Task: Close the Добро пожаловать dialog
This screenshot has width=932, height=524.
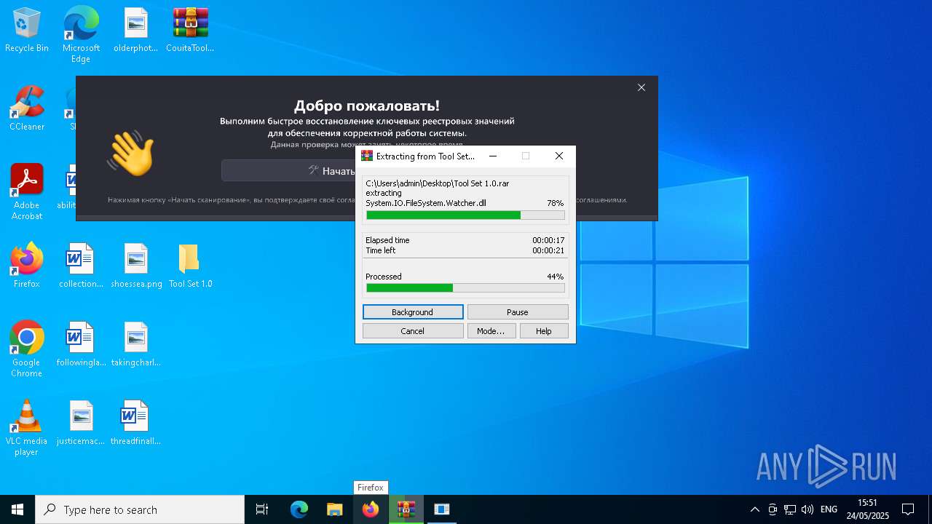Action: click(641, 87)
